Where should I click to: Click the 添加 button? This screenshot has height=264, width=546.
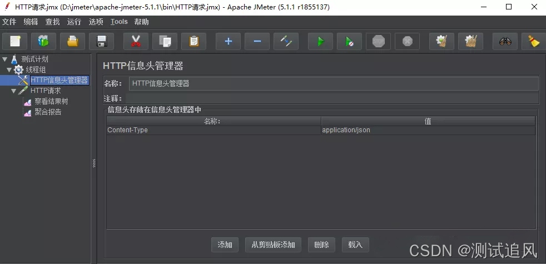point(225,245)
